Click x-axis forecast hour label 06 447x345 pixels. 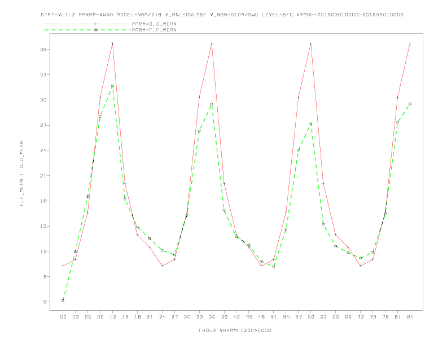coord(88,317)
